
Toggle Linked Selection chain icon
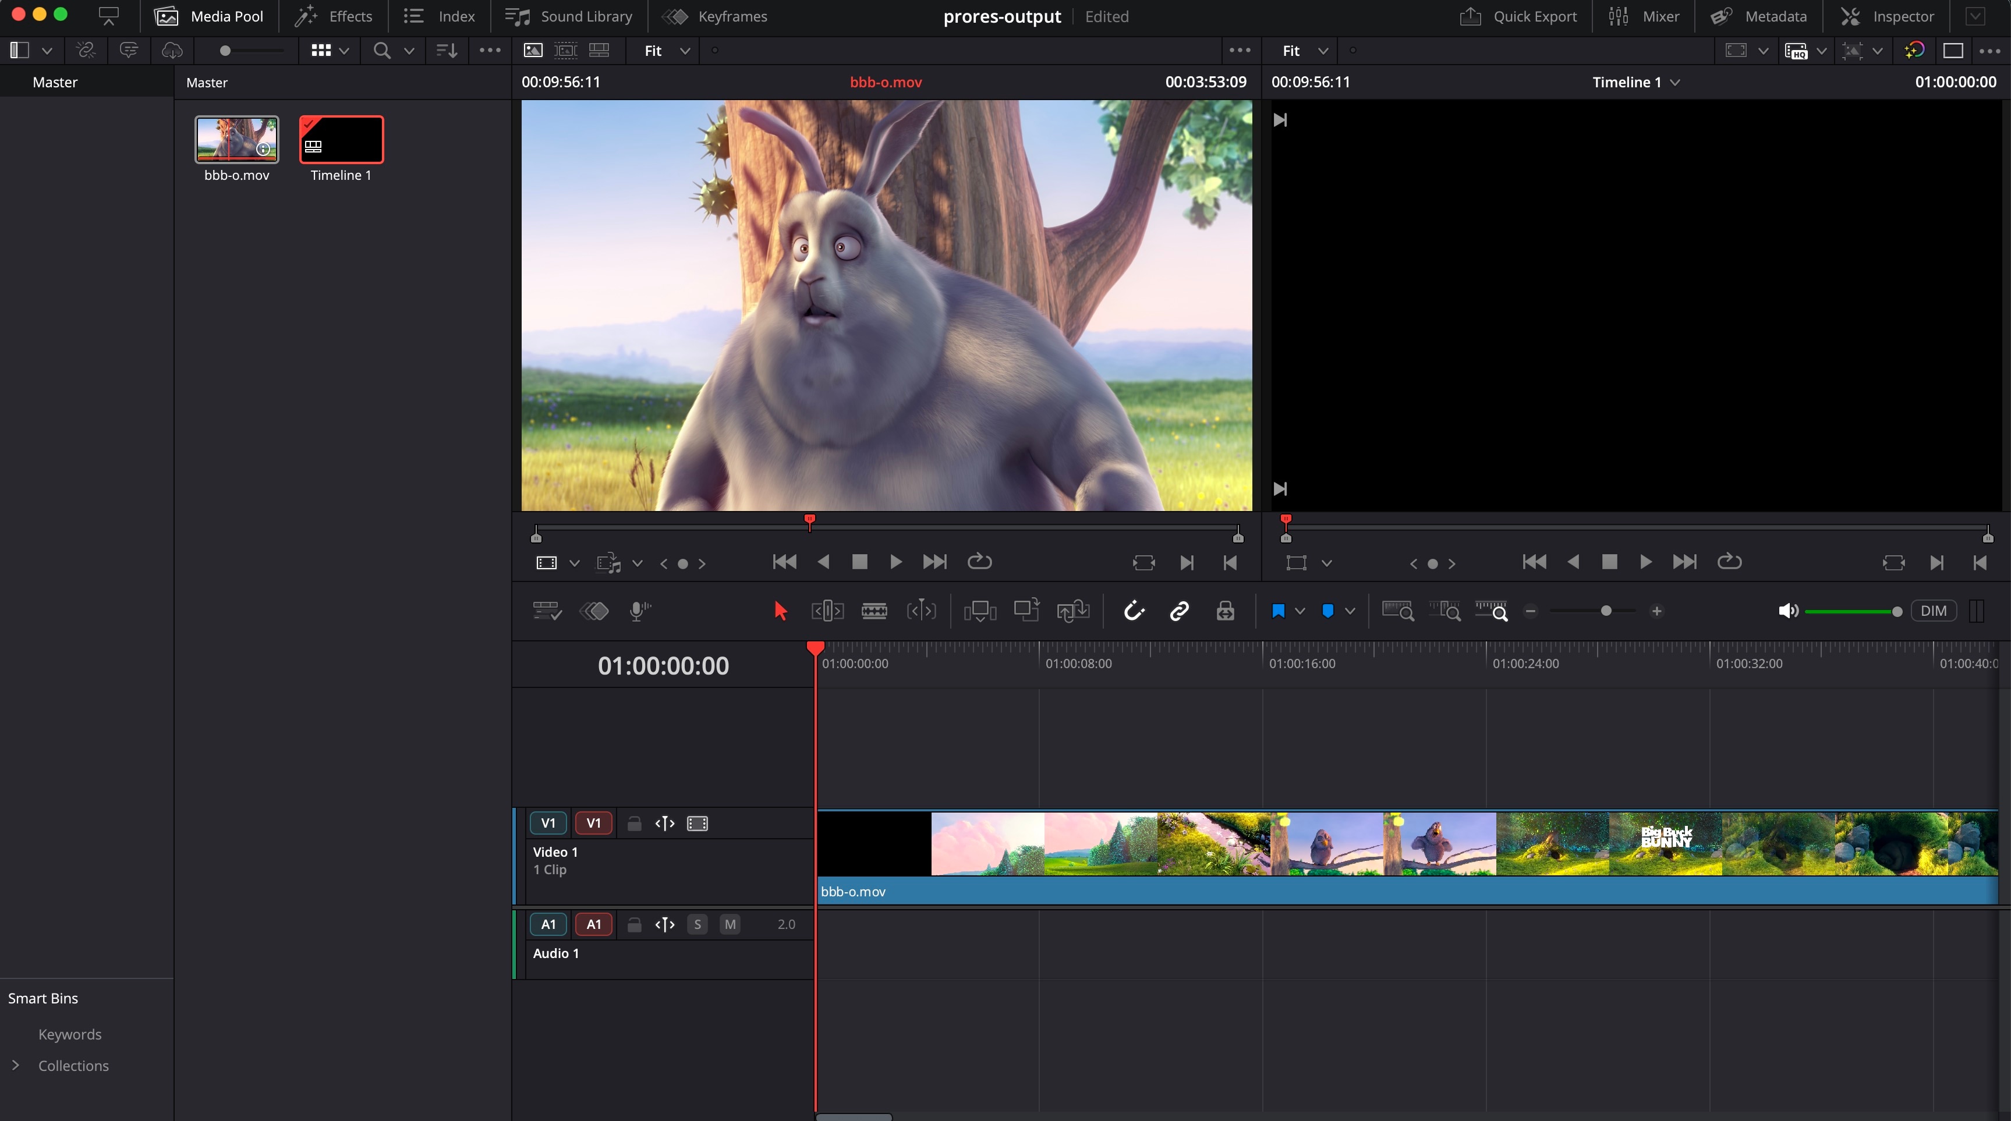click(x=1179, y=611)
